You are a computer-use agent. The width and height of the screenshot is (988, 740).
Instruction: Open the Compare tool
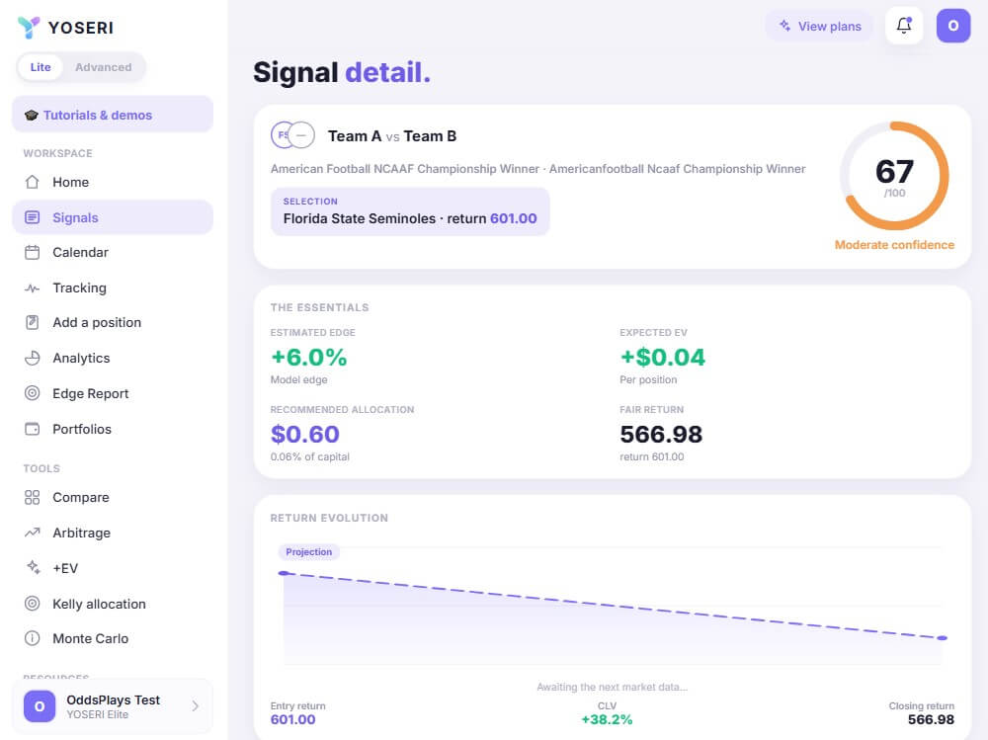113,497
